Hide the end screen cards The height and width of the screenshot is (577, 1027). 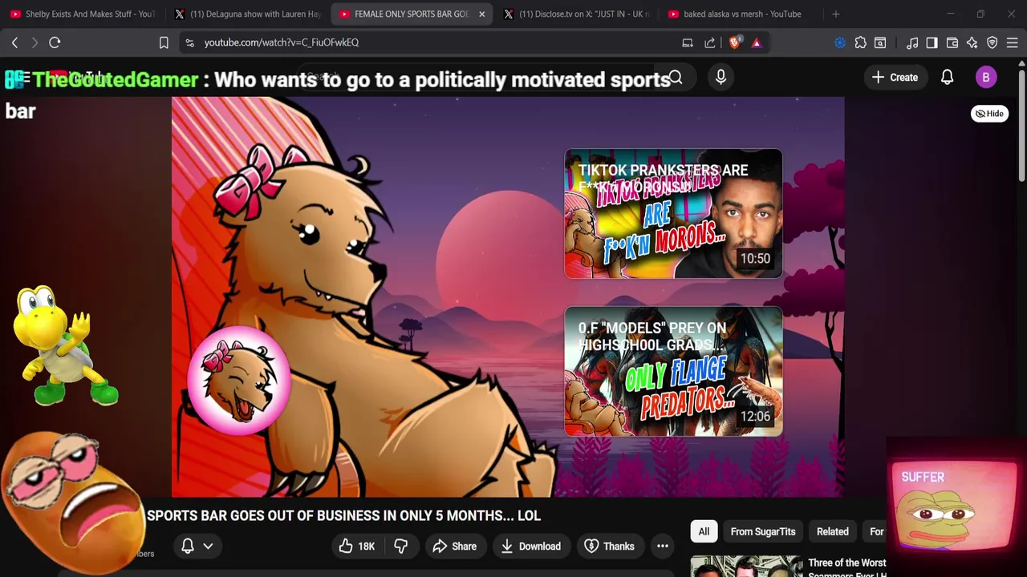point(989,113)
